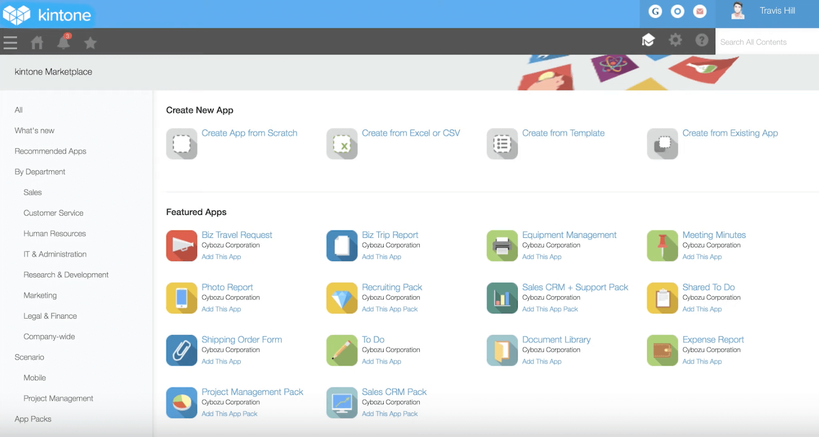Screen dimensions: 819x437
Task: Click Add This App Pack under Sales CRM Pack
Action: [x=390, y=414]
